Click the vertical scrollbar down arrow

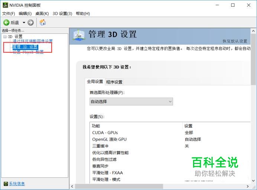coord(253,181)
